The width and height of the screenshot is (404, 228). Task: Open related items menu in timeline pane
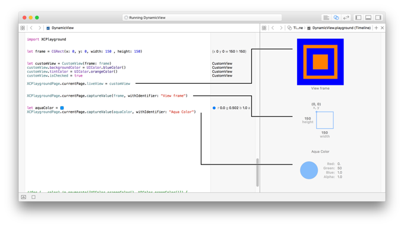264,28
